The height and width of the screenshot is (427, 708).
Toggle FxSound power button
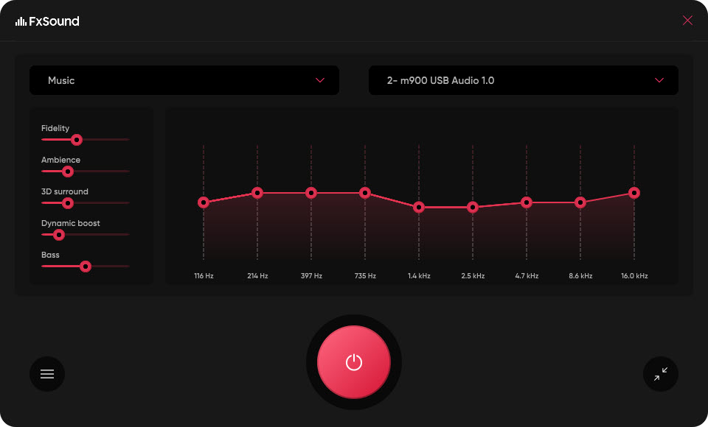click(354, 362)
